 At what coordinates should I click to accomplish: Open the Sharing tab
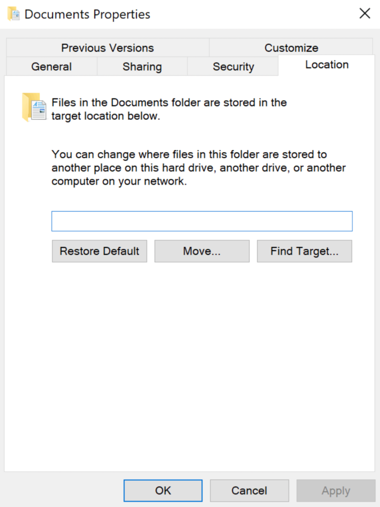pyautogui.click(x=141, y=66)
